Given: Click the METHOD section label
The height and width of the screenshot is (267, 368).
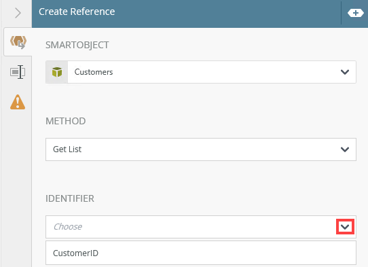Looking at the screenshot, I should (x=65, y=121).
